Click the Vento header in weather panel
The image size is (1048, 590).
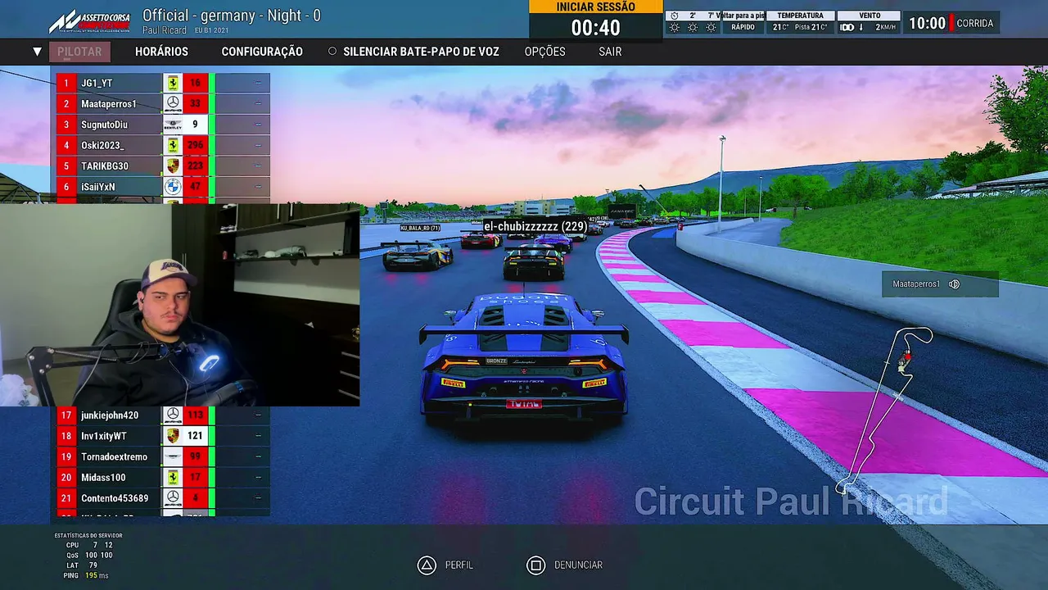coord(870,16)
